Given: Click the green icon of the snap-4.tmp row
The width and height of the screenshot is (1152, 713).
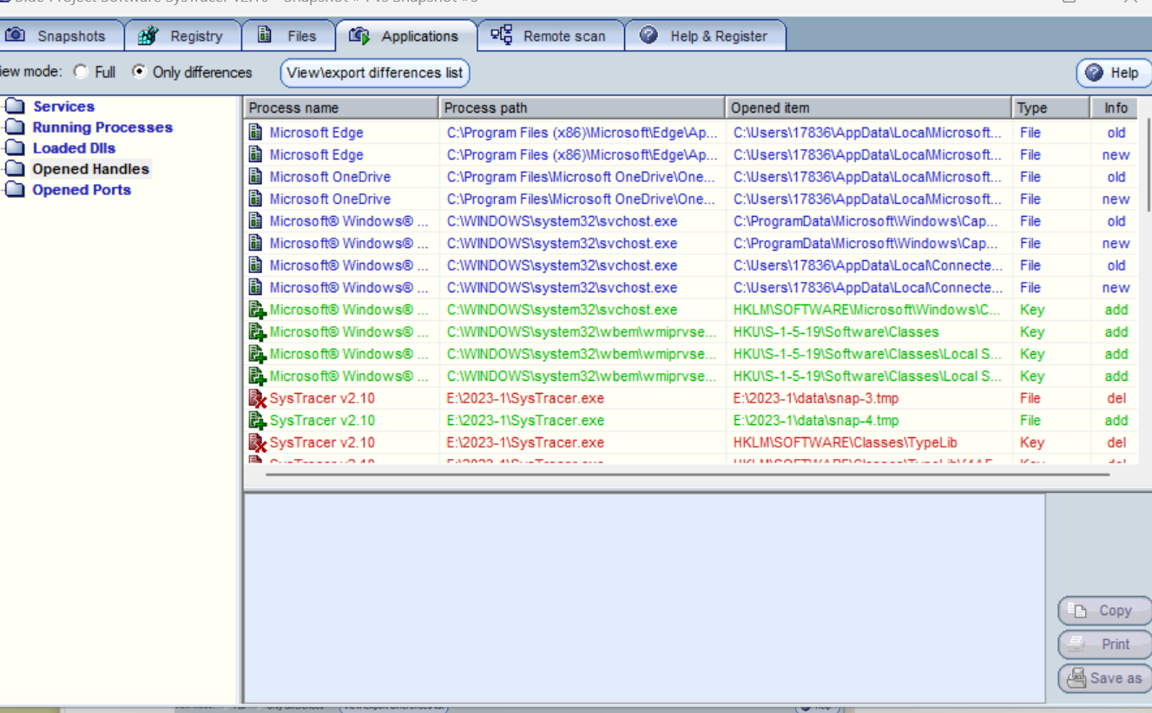Looking at the screenshot, I should (x=257, y=420).
